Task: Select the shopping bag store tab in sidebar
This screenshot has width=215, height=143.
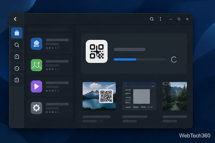Action: (x=17, y=33)
